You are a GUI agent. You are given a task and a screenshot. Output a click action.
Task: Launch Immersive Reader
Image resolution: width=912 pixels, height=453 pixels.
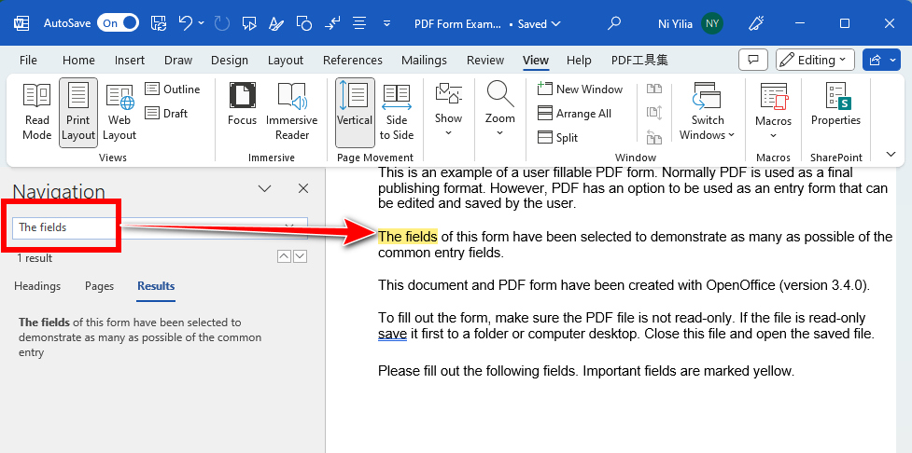(291, 110)
